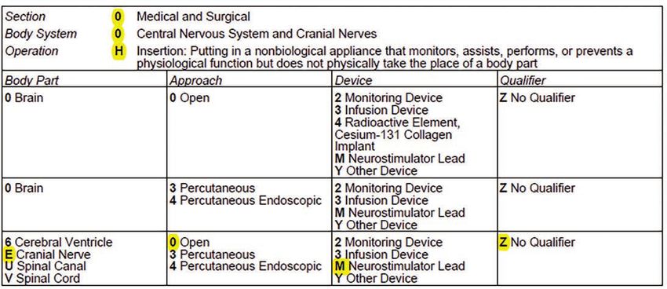Click Central Nervous System and Cranial Nerves text
Screen dimensions: 667x289
pos(257,34)
